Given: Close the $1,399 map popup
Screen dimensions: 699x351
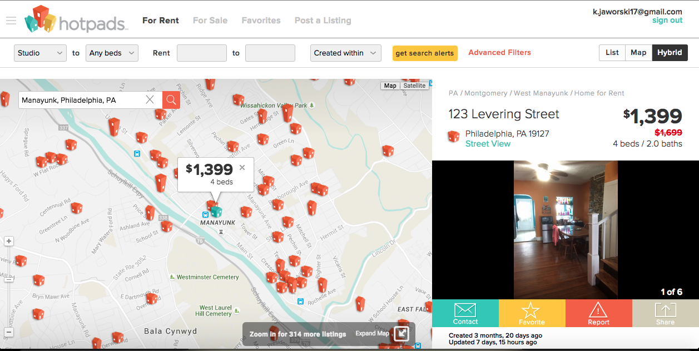Looking at the screenshot, I should click(242, 167).
